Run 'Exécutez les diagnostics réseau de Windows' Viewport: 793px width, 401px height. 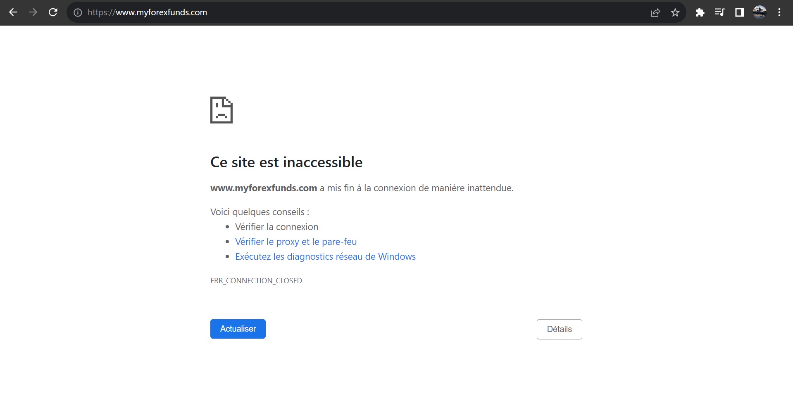pos(325,256)
